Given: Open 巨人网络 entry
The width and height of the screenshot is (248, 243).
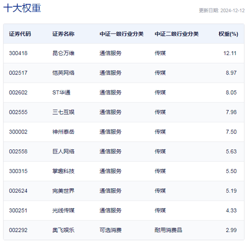Looking at the screenshot, I should 64,152.
